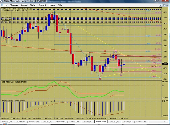Select the pattern point label D
The height and width of the screenshot is (125, 170).
click(121, 75)
